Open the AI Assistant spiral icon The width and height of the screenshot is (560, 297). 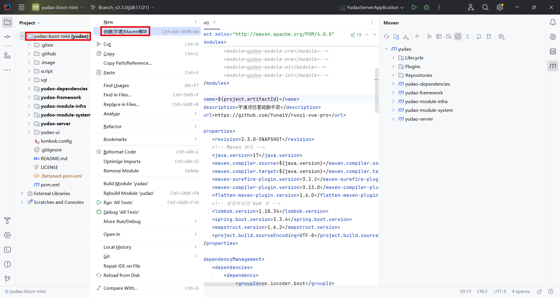553,37
